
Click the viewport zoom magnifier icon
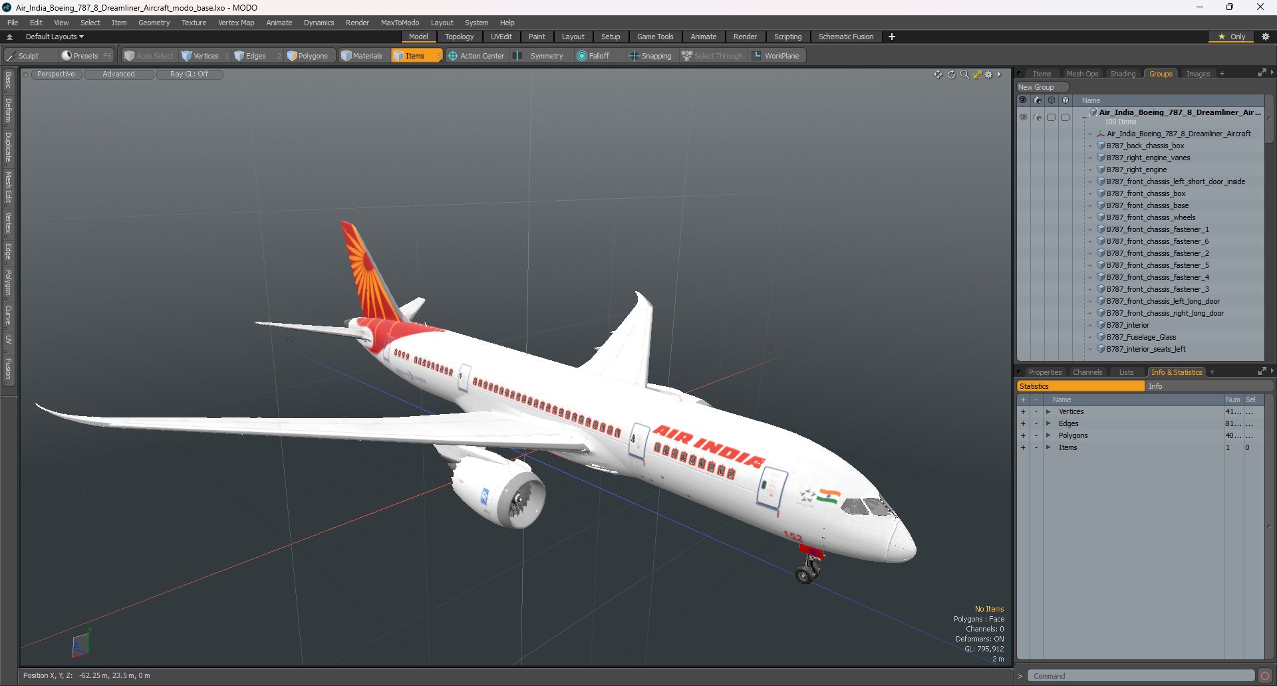coord(964,74)
